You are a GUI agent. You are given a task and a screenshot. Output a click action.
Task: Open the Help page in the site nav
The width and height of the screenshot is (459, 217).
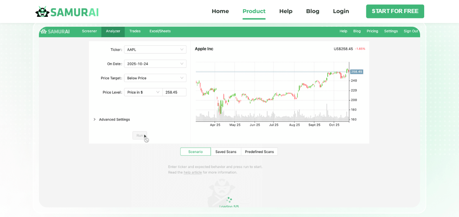click(286, 11)
